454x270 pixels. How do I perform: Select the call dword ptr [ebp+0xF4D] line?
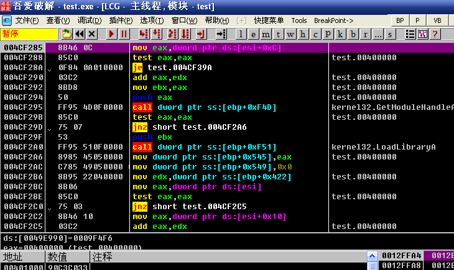pyautogui.click(x=205, y=107)
